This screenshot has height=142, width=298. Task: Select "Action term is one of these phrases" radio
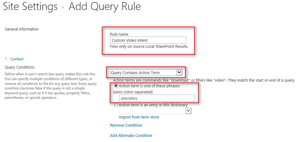point(116,86)
